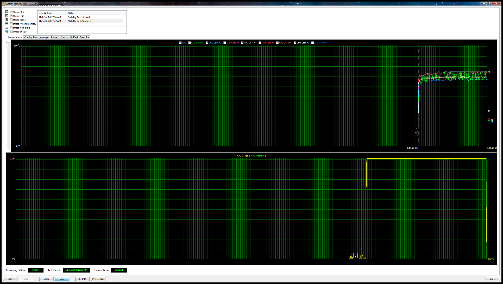
Task: Toggle the CPU Core #2 graph checkbox
Action: (x=207, y=43)
